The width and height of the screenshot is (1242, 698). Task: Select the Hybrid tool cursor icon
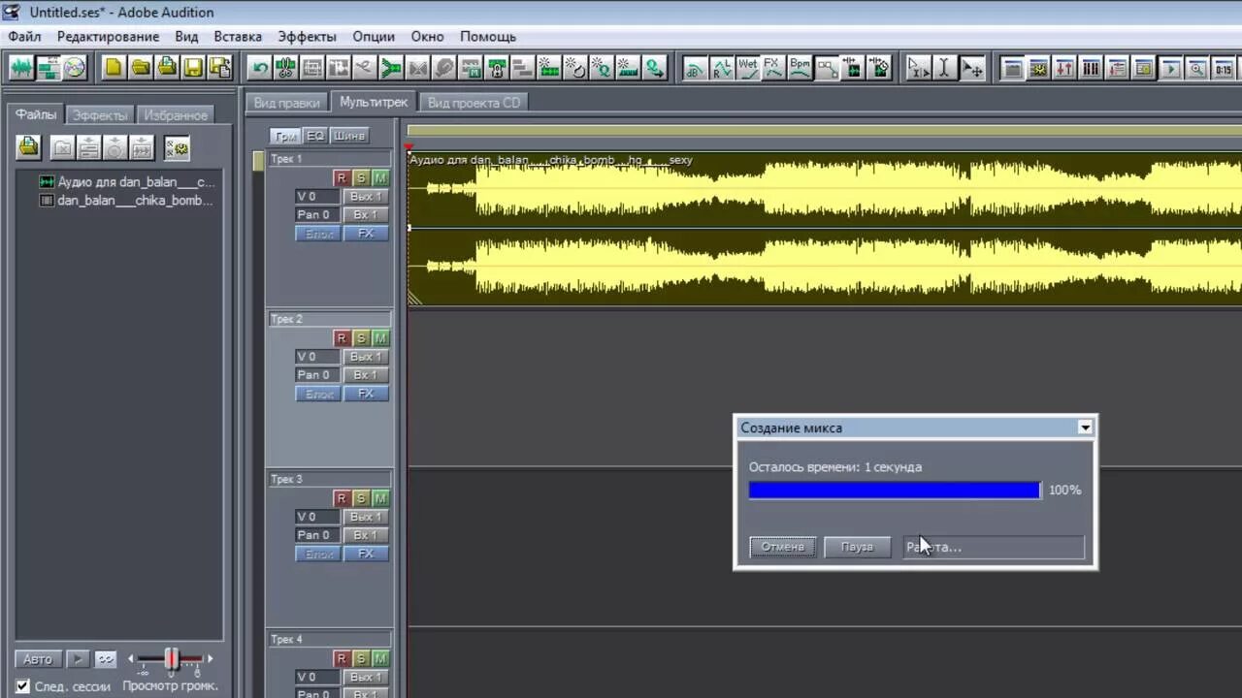pos(917,68)
